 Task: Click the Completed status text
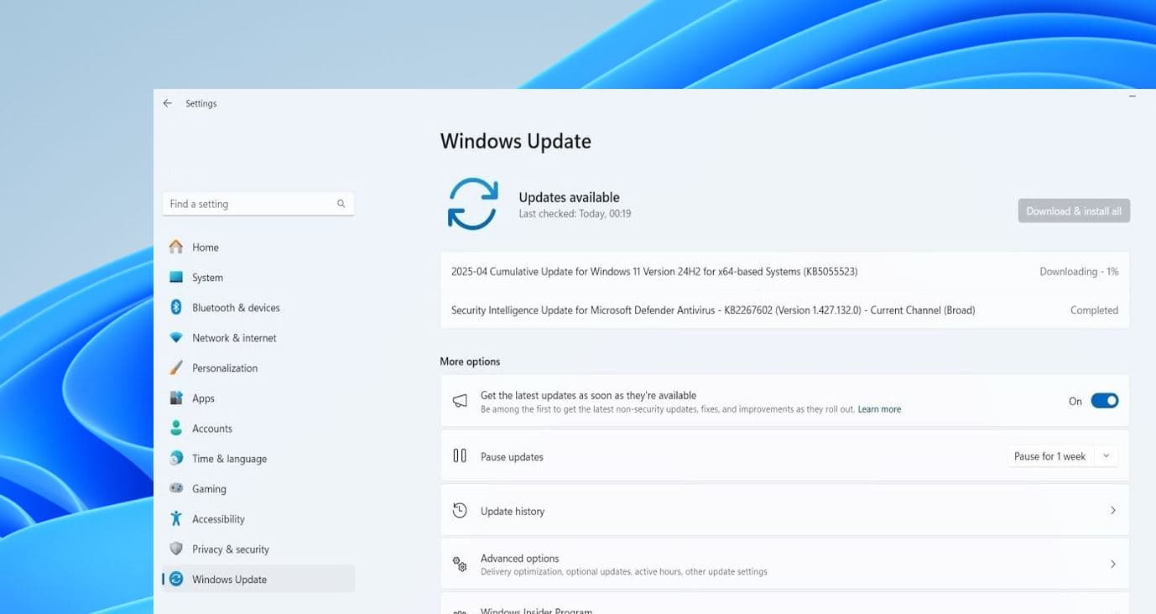point(1094,310)
